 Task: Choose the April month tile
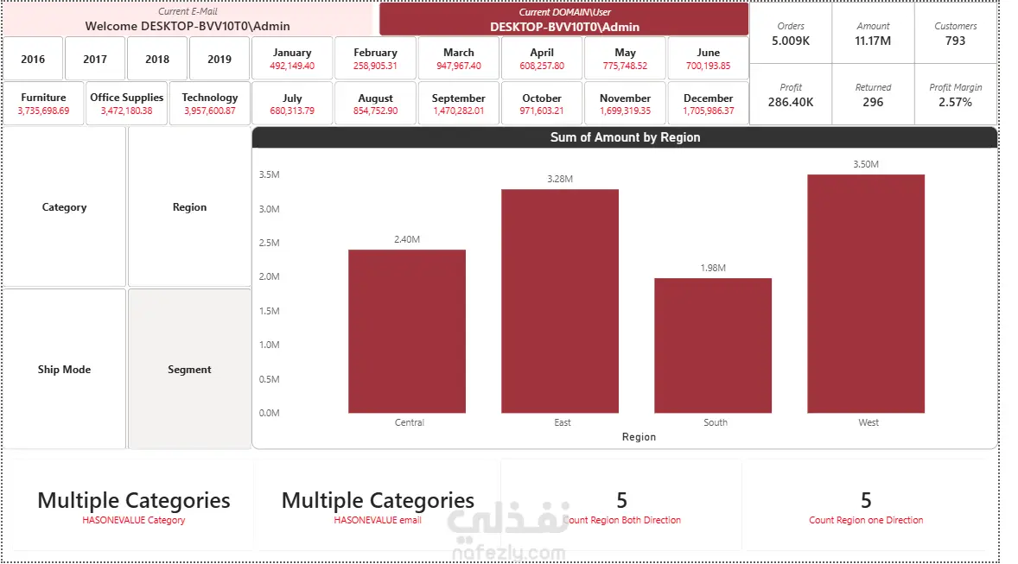click(x=542, y=59)
